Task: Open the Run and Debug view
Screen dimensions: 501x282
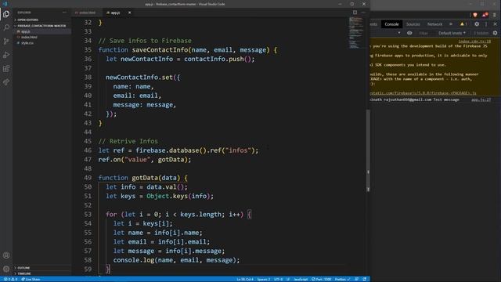Action: tap(6, 55)
